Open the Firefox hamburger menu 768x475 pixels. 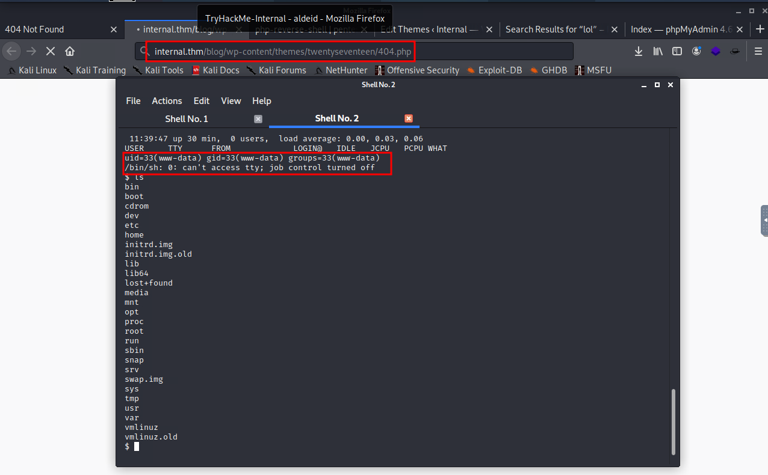click(x=758, y=52)
